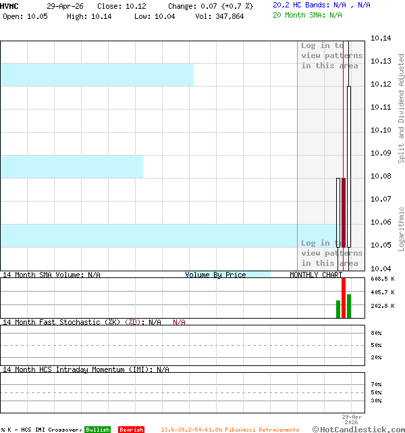This screenshot has width=405, height=433.
Task: Select the dark red bearish candlestick
Action: pyautogui.click(x=344, y=212)
